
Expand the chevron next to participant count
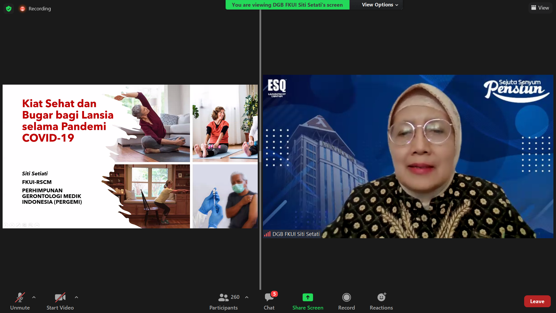pos(247,297)
